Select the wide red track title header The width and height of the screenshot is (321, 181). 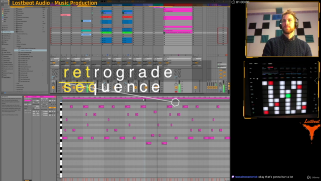pyautogui.click(x=178, y=5)
